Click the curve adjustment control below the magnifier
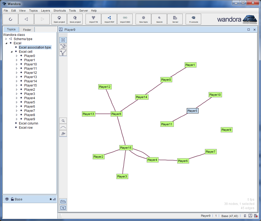The width and height of the screenshot is (261, 221). tap(63, 127)
